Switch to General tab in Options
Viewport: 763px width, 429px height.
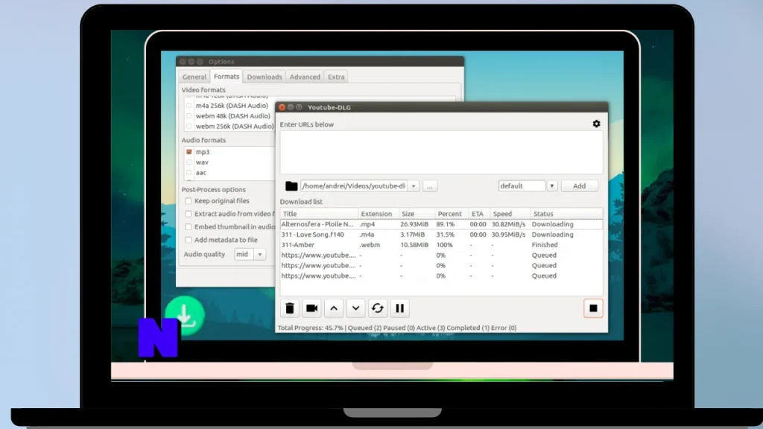194,77
